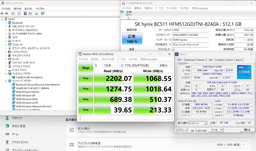256x151 pixels.
Task: Open the Time & Language icon in Settings
Action: pos(7,126)
